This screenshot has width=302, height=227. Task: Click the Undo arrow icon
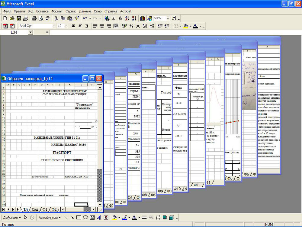click(x=85, y=18)
